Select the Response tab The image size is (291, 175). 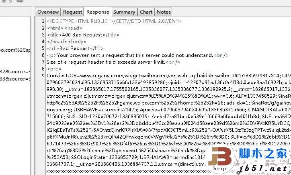tap(98, 12)
